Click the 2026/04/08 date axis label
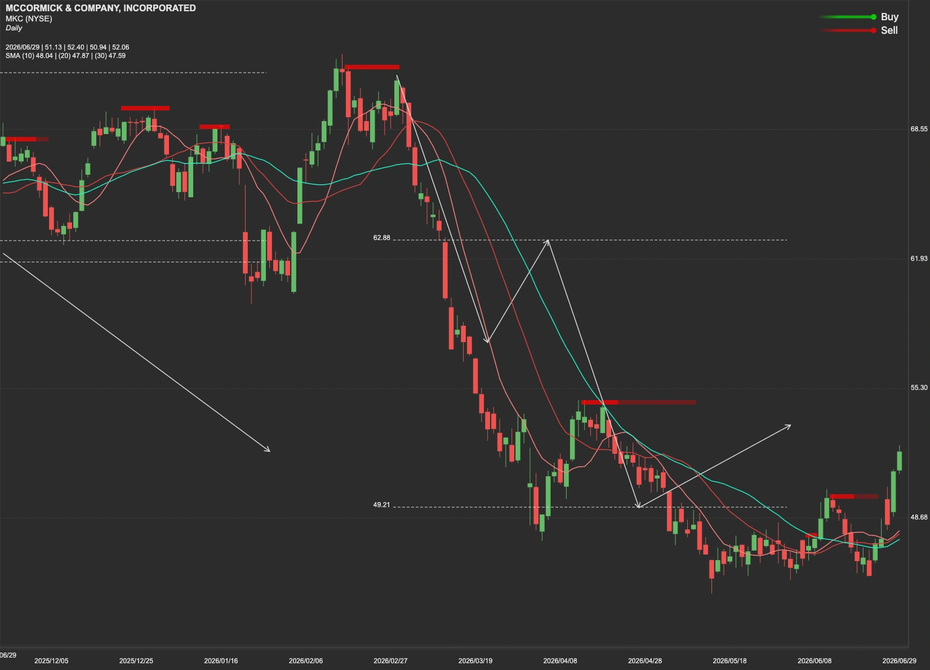This screenshot has width=930, height=670. [x=560, y=660]
